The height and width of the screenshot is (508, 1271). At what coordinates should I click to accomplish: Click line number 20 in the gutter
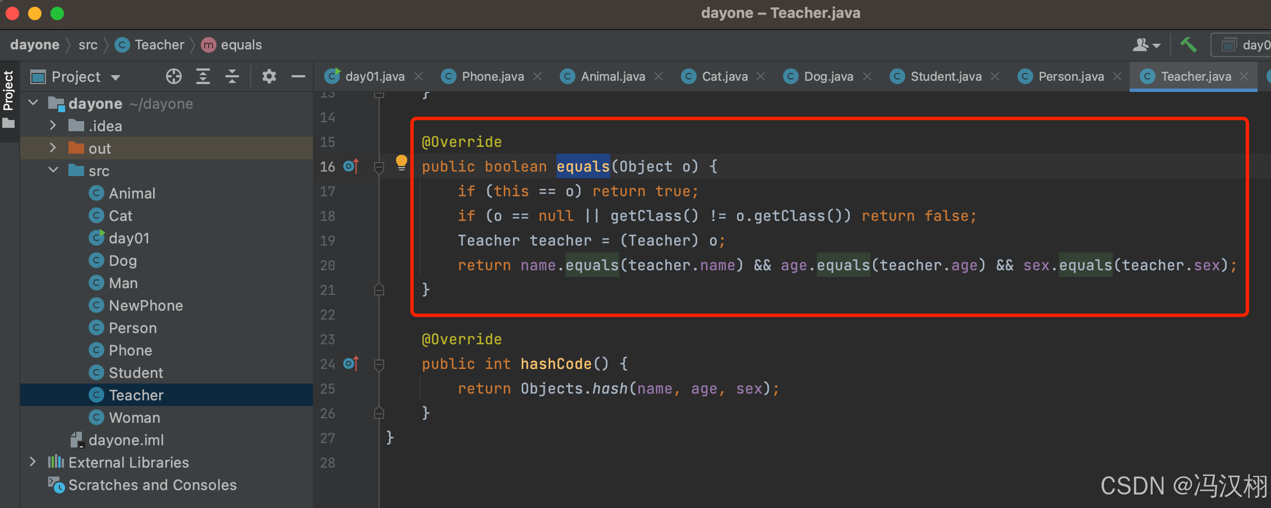coord(328,265)
